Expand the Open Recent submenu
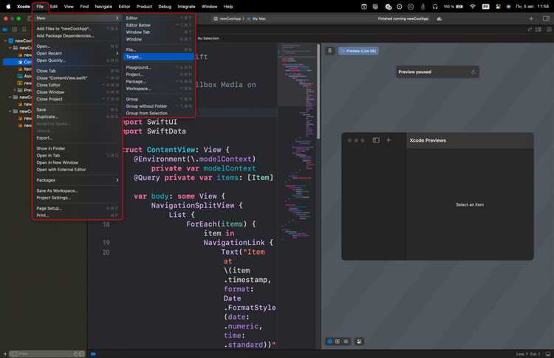The width and height of the screenshot is (554, 358). pyautogui.click(x=78, y=53)
